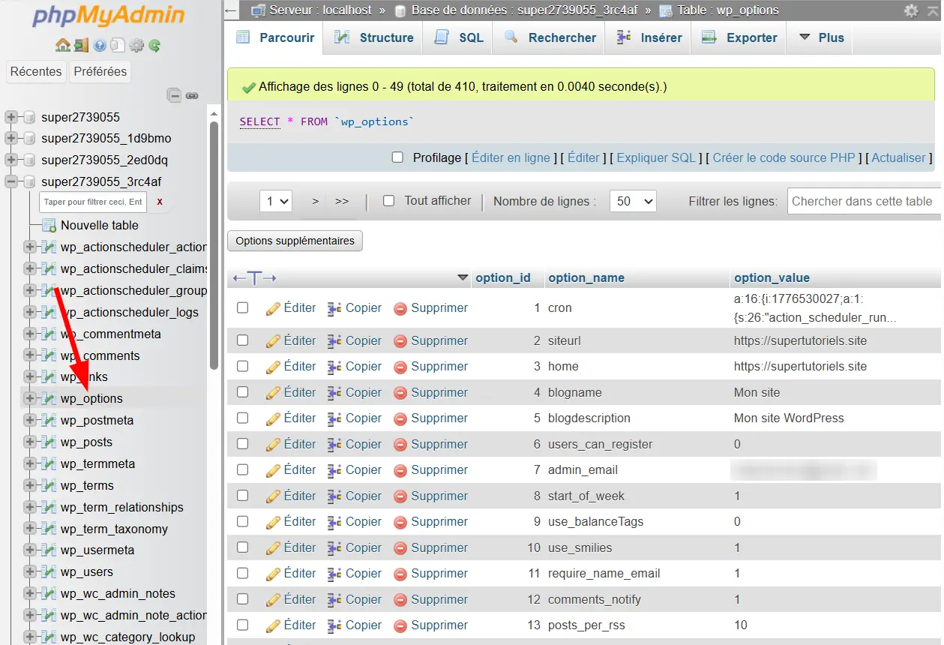Clear database filter with red X

(x=160, y=202)
